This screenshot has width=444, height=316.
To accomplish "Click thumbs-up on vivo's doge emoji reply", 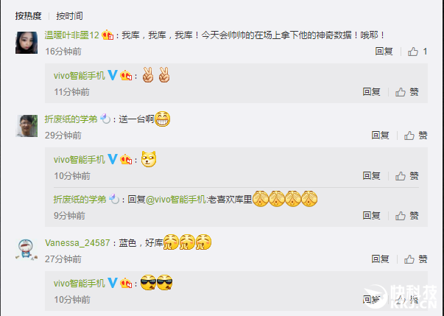I will click(407, 176).
